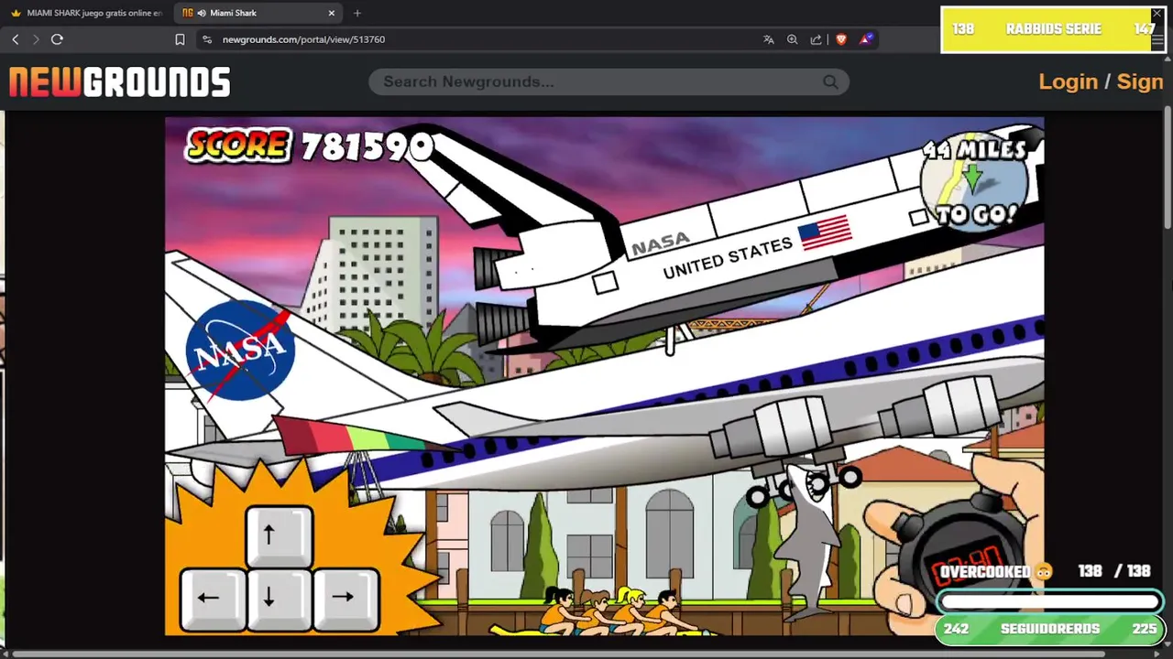Open the zoom magnifier icon in address bar
This screenshot has height=659, width=1173.
(x=793, y=39)
